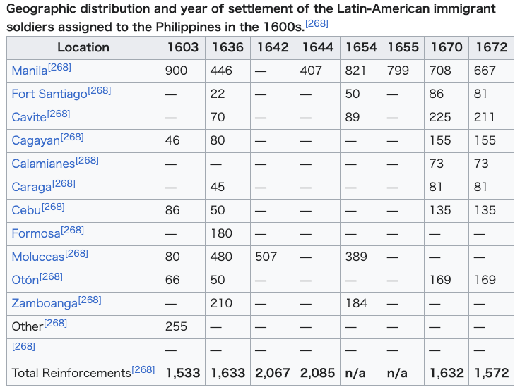Click the Calamianes link

[43, 164]
